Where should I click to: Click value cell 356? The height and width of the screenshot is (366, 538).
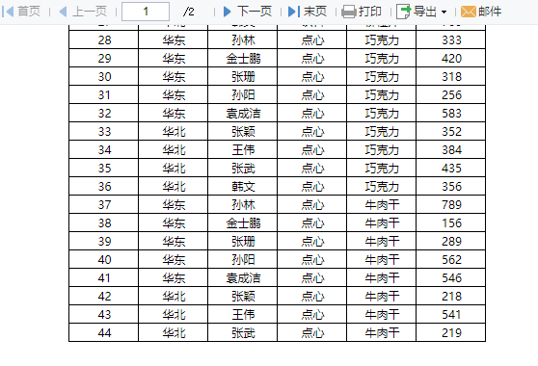point(450,186)
